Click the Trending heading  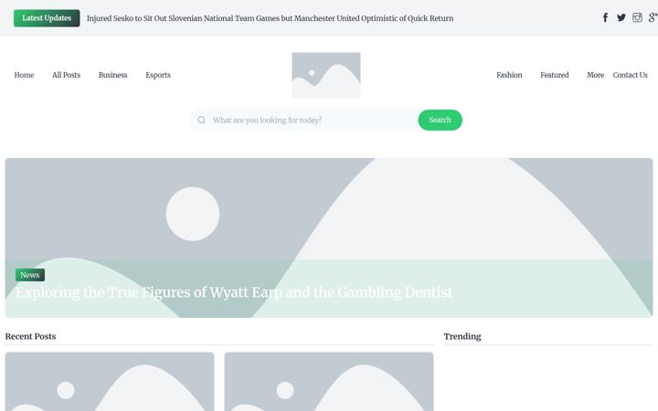pos(462,336)
